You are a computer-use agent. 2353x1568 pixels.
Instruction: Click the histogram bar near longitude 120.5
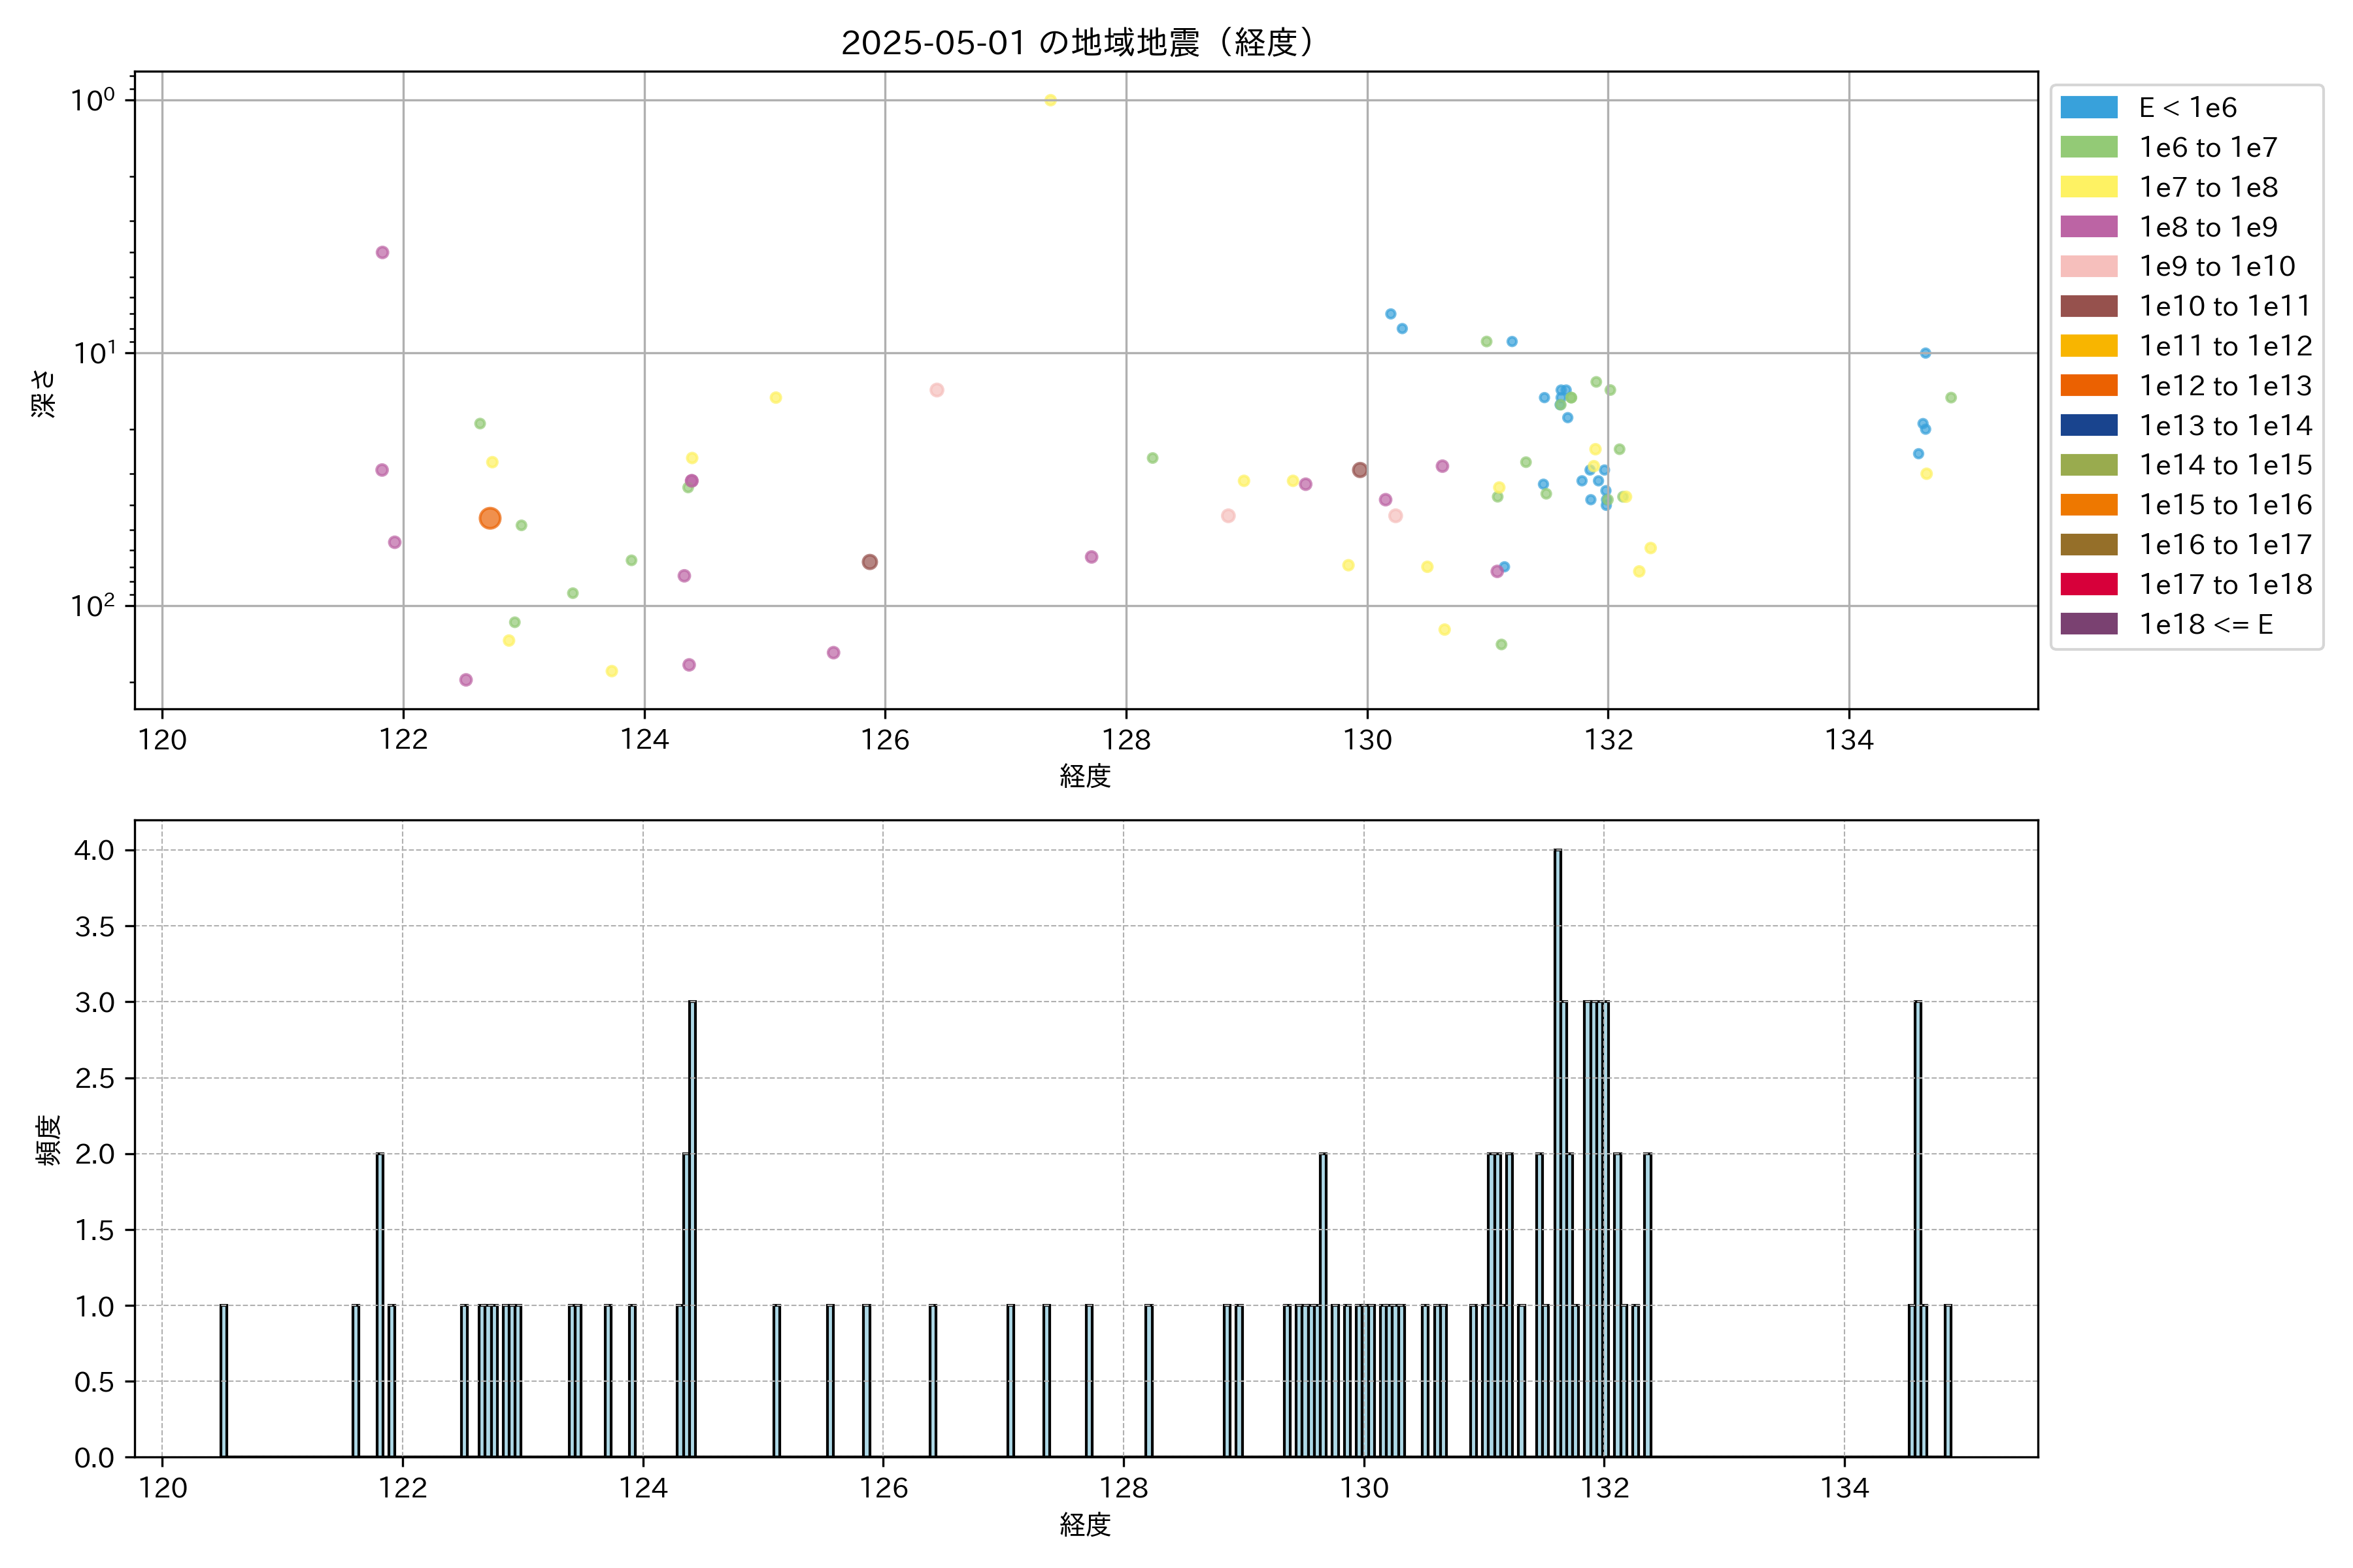coord(224,1380)
